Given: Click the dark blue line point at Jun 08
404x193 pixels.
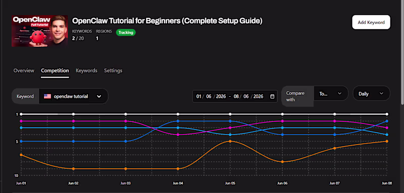Looking at the screenshot, I should coord(387,121).
